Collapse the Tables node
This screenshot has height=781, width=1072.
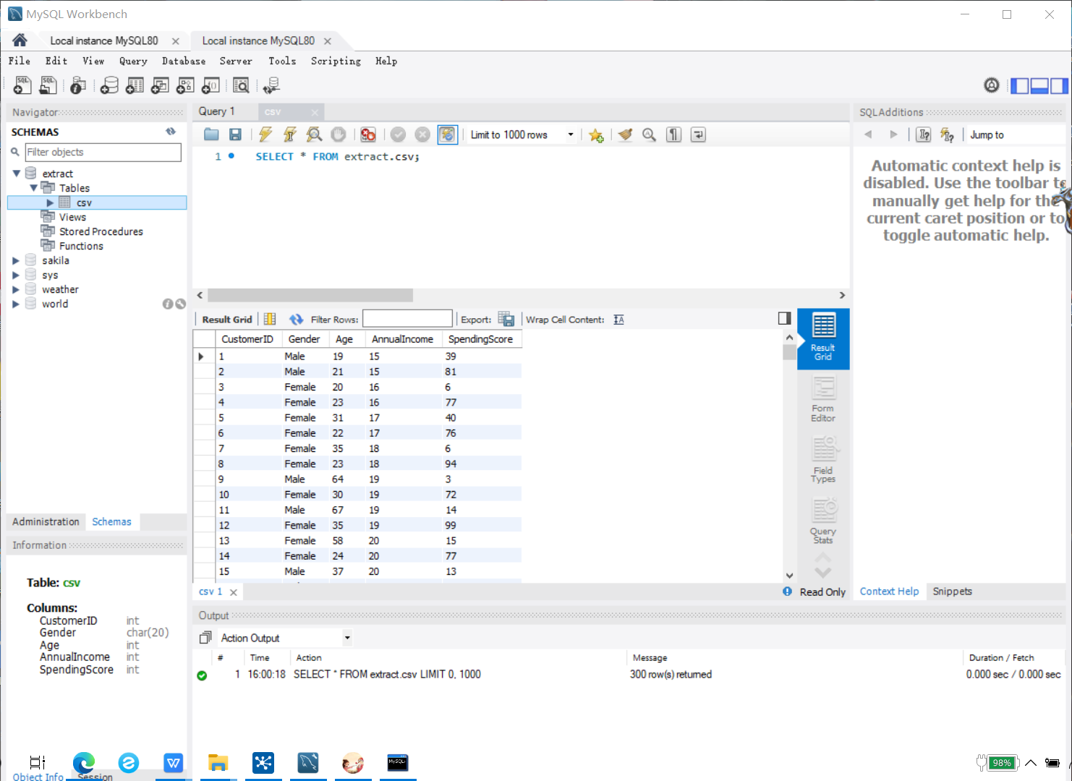point(33,188)
